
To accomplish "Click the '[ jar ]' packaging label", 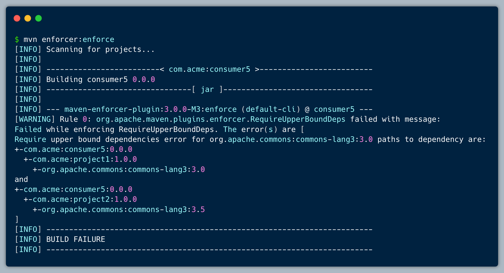I will (x=207, y=89).
